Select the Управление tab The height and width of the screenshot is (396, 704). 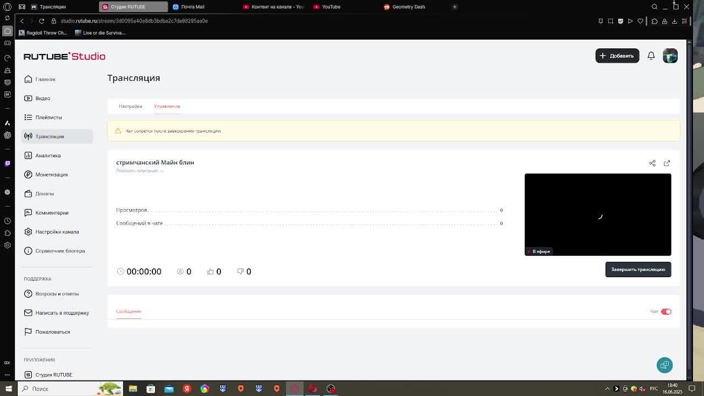167,106
